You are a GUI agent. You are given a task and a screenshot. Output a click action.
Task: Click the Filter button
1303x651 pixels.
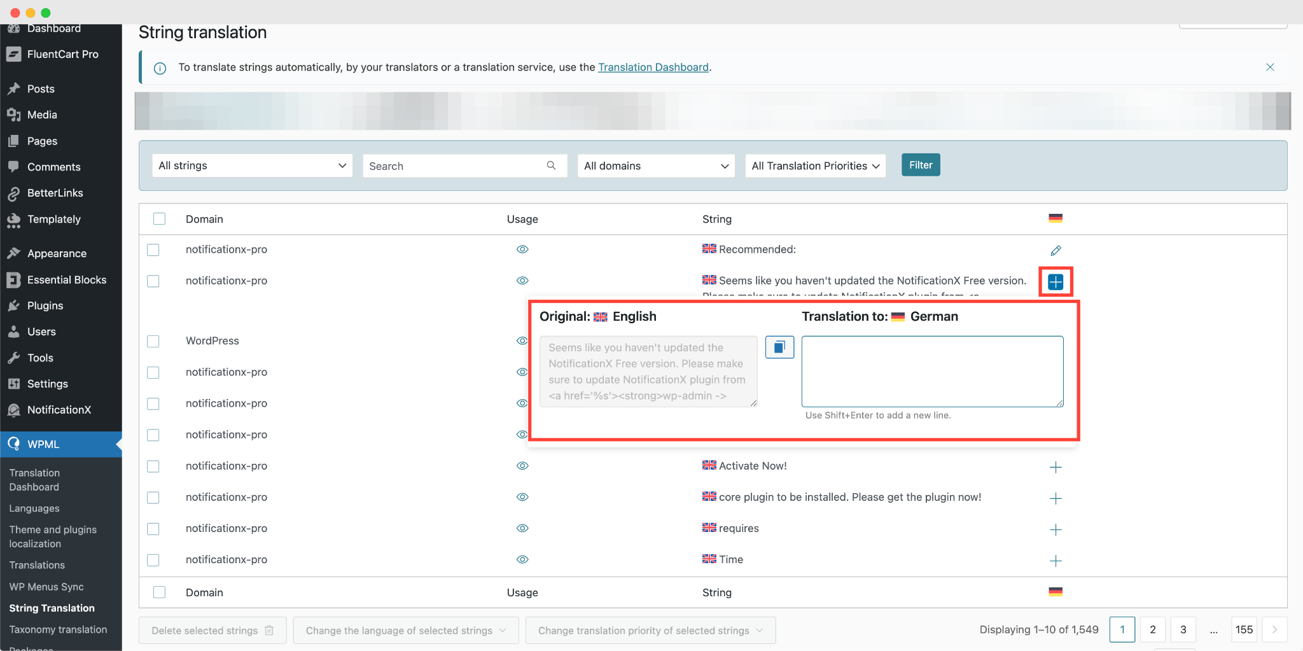(920, 165)
